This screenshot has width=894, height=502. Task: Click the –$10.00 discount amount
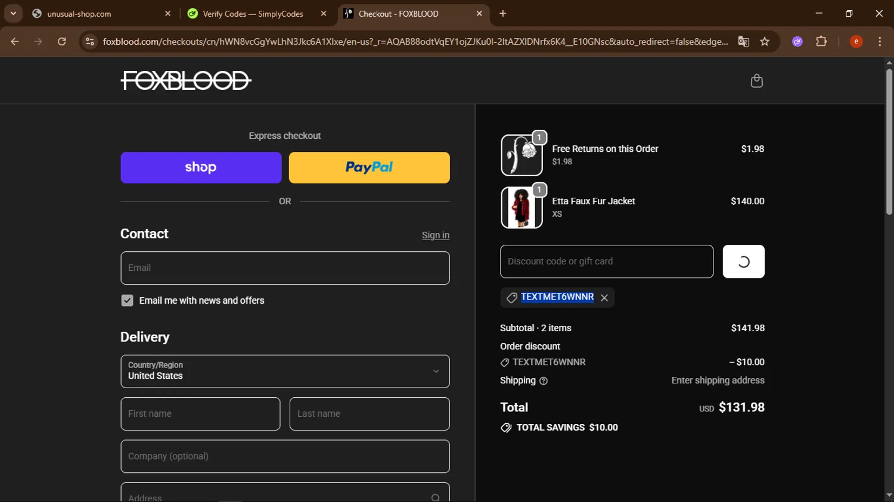point(747,362)
